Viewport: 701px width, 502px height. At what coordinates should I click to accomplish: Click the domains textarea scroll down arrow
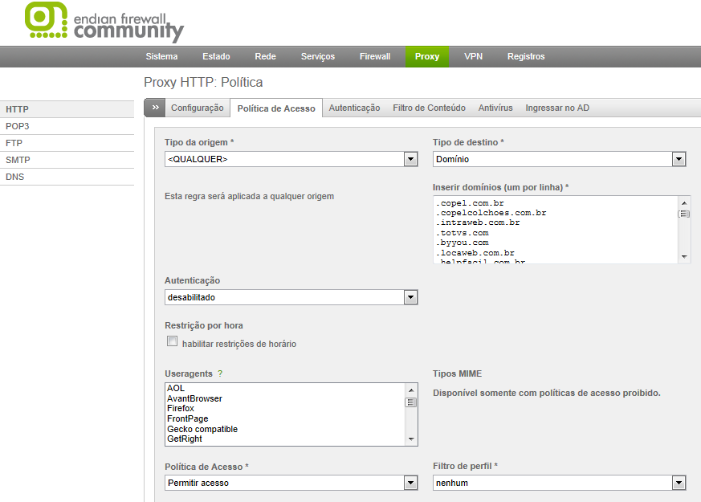[x=684, y=256]
